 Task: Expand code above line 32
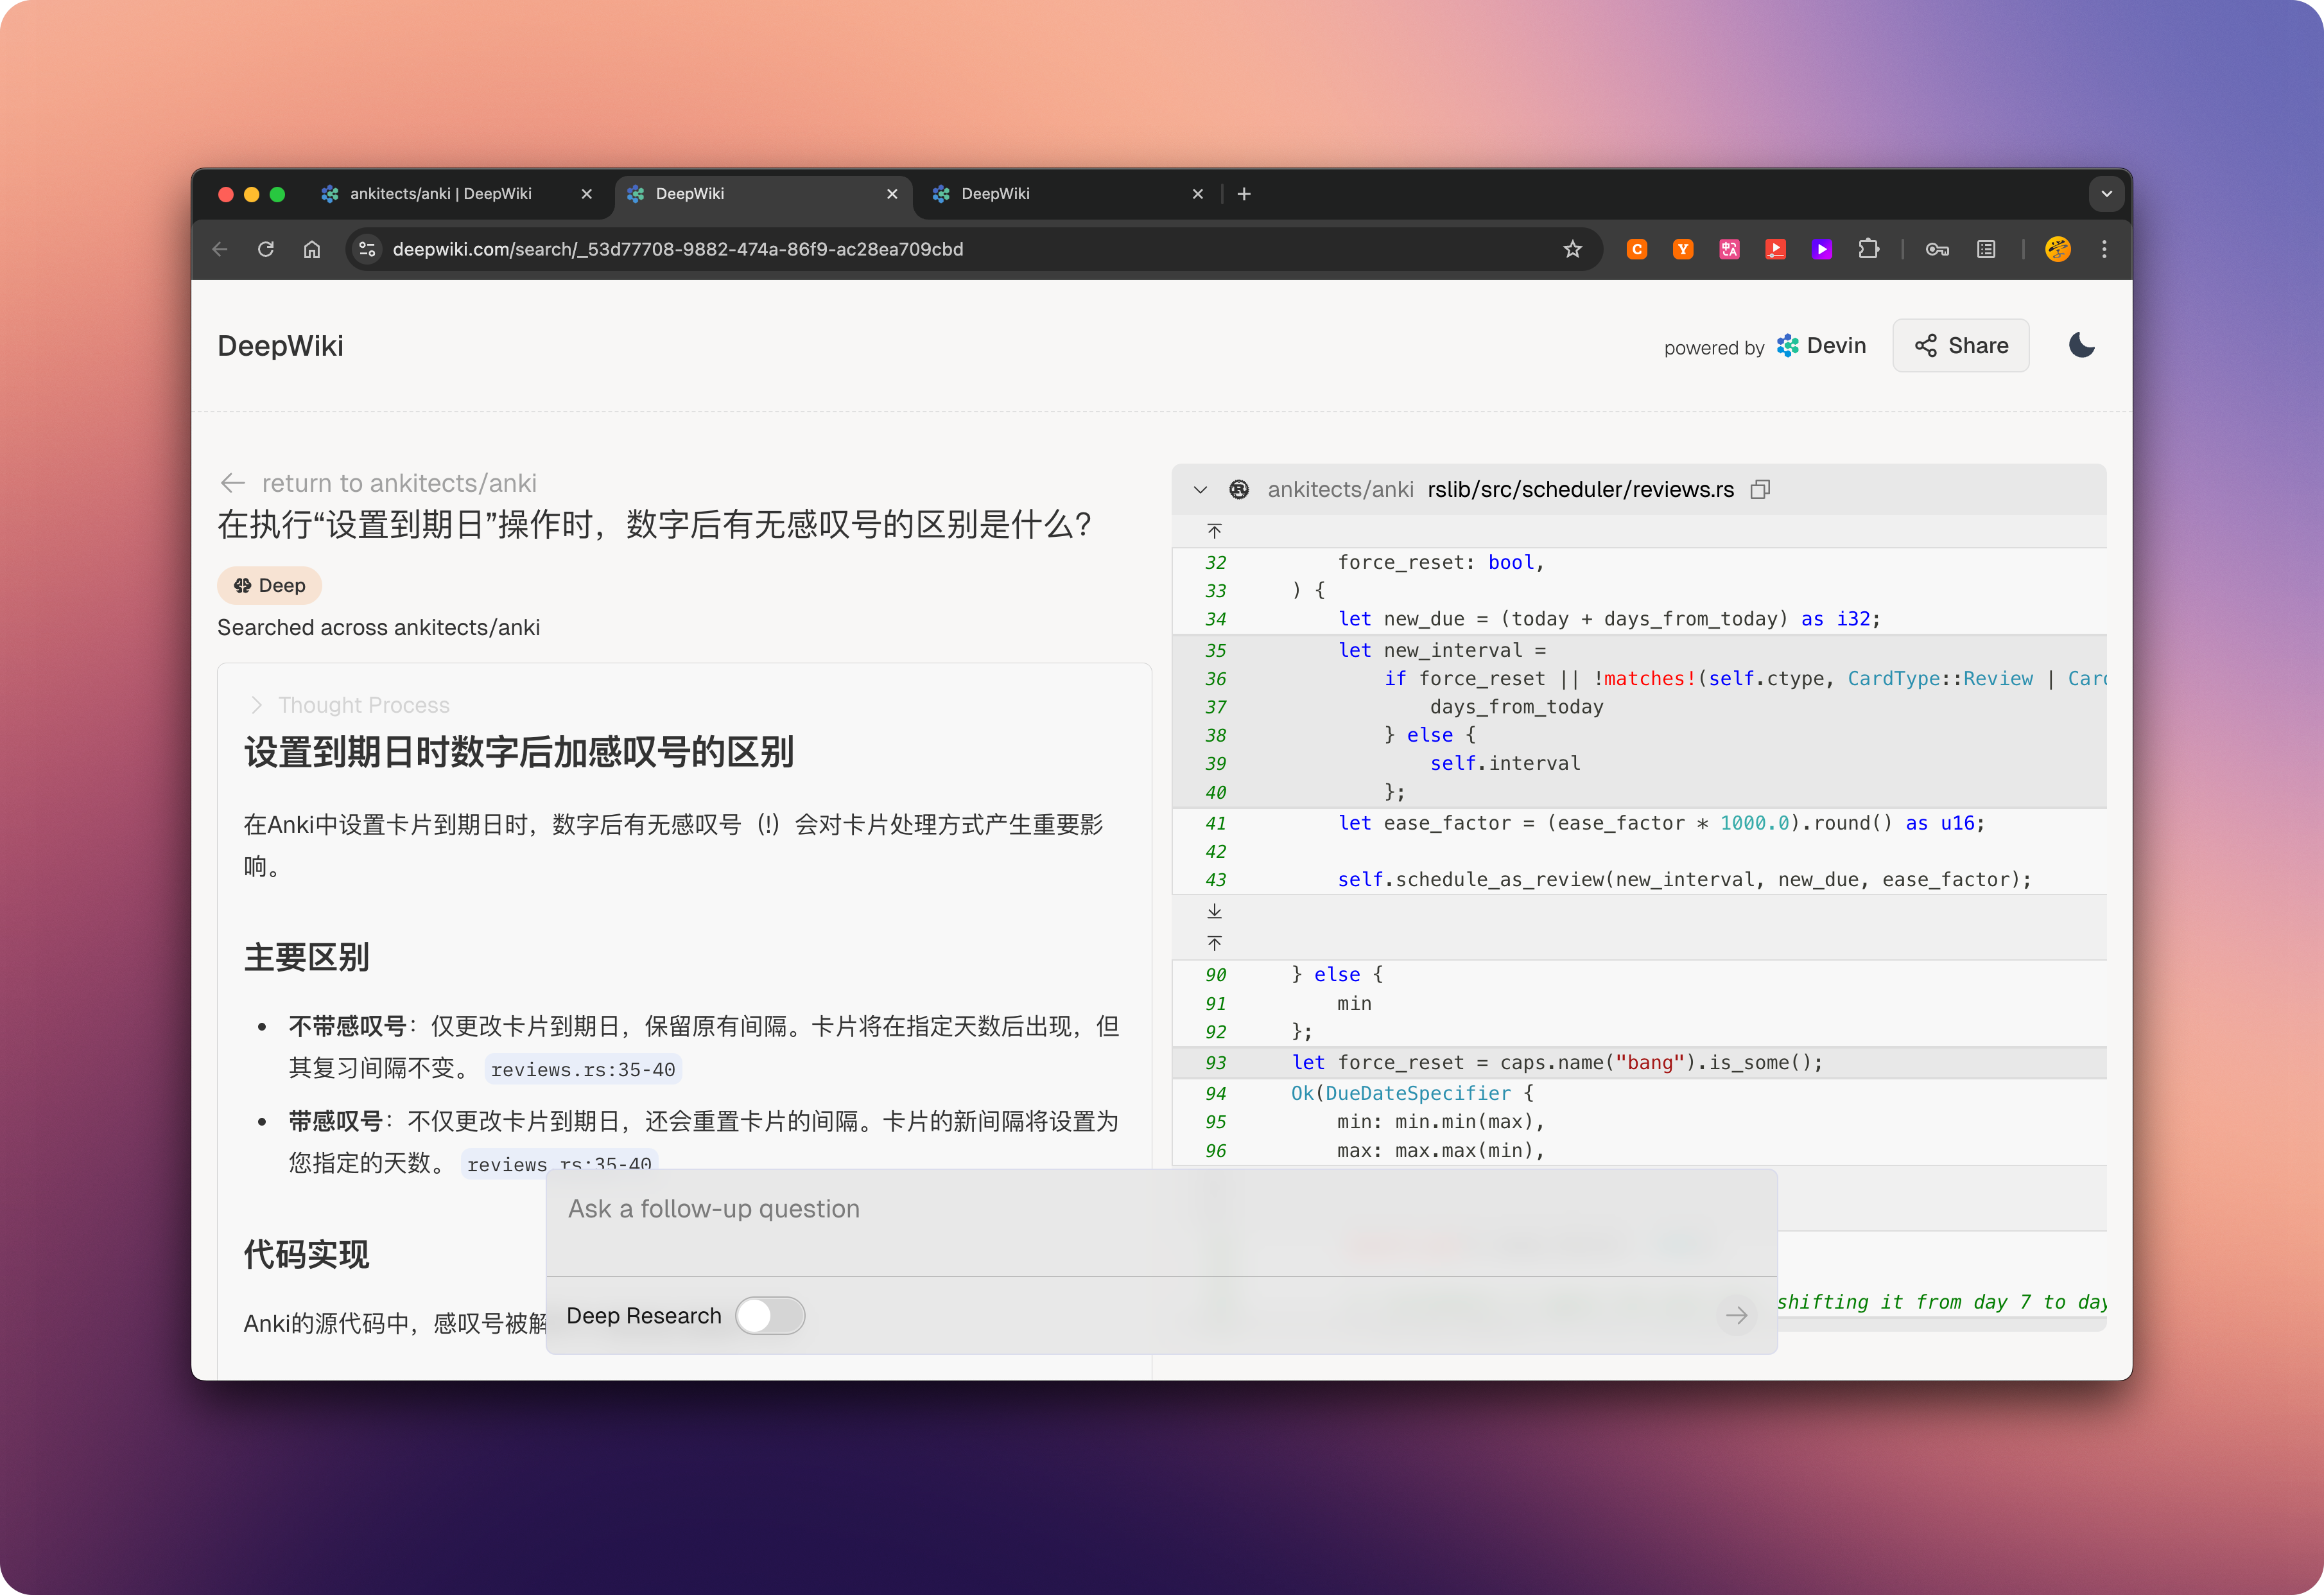[1214, 531]
